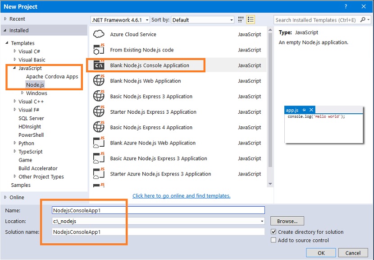
Task: Expand the Windows node under JavaScript
Action: click(x=23, y=93)
